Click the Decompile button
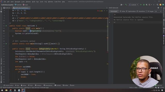The width and height of the screenshot is (165, 92). [114, 11]
